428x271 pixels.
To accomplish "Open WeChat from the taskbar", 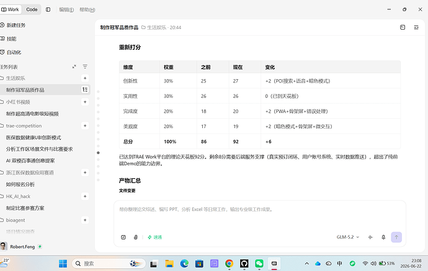I will coord(259,264).
